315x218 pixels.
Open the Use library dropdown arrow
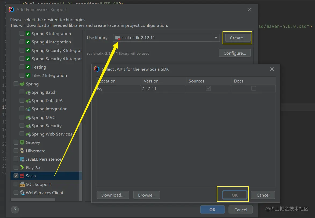tap(216, 38)
